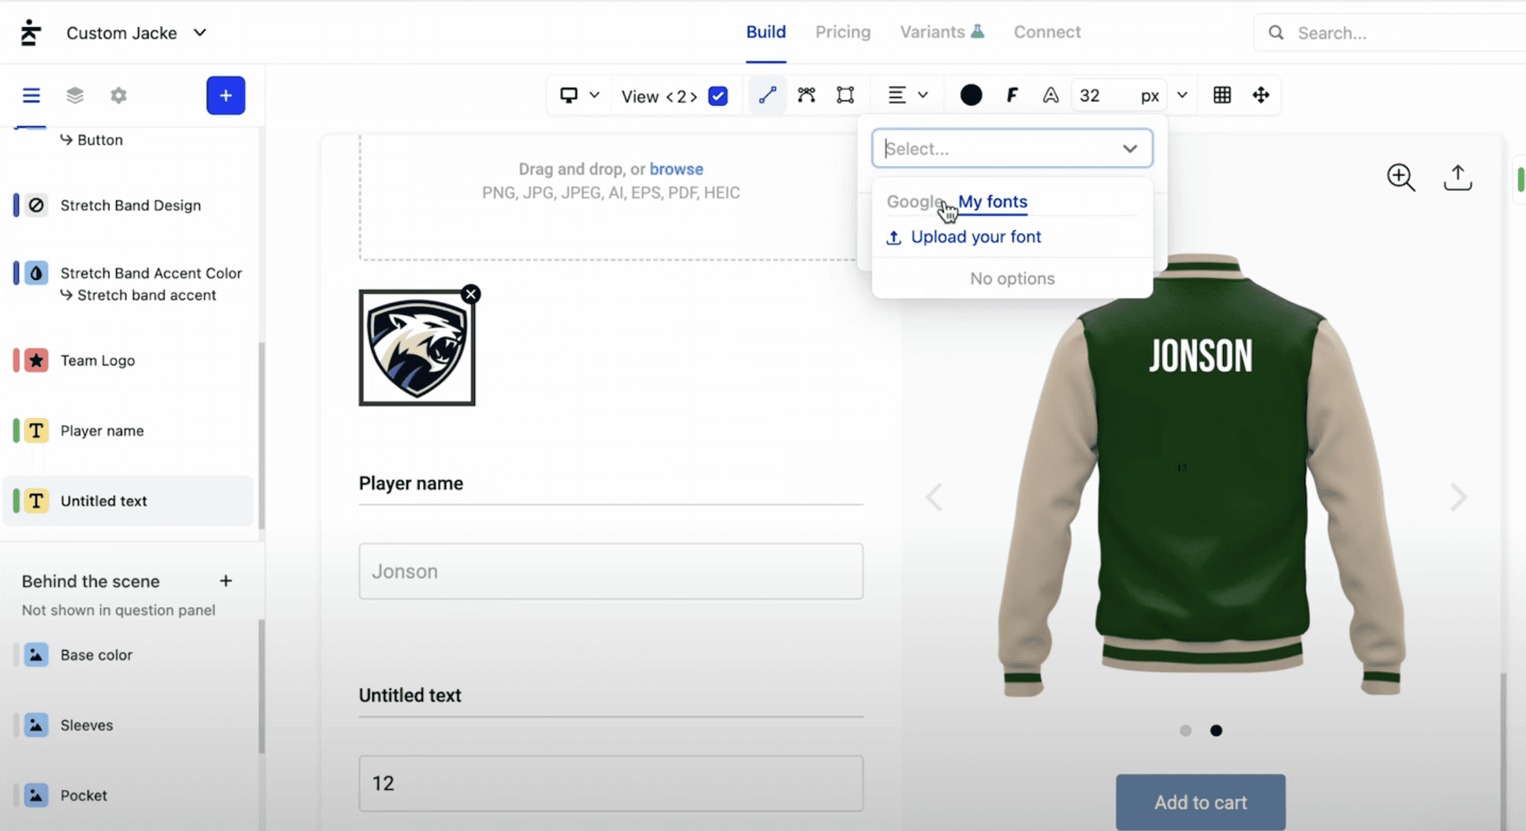Click the text alignment icon
1526x831 pixels.
click(897, 95)
